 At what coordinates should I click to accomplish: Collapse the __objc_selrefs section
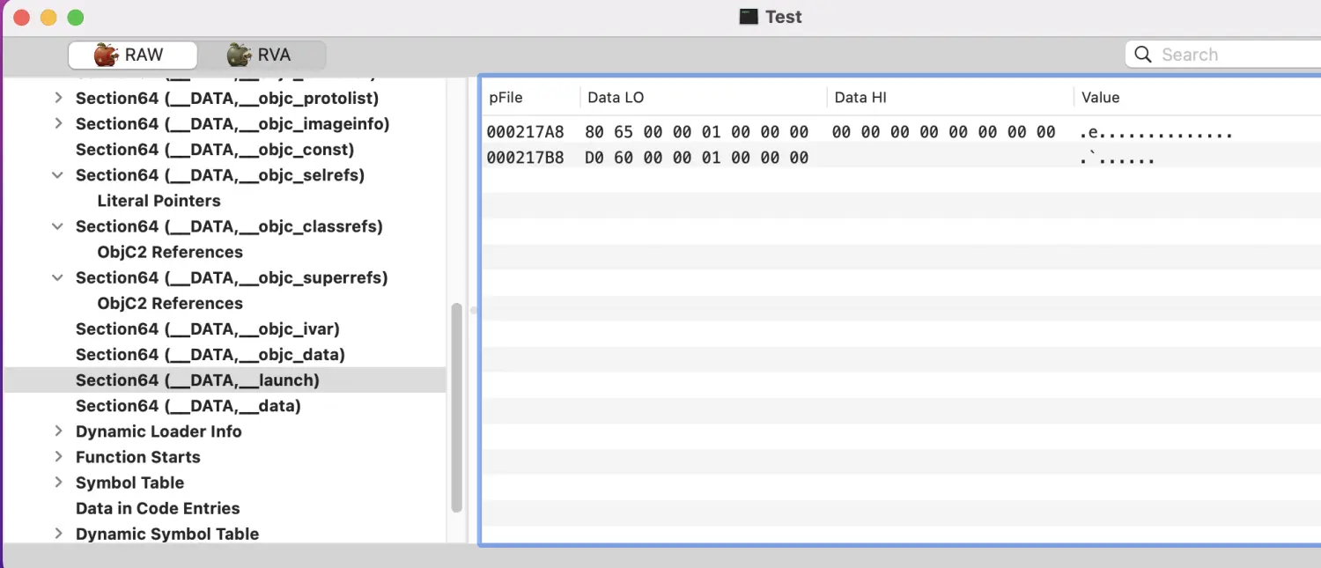pos(58,175)
